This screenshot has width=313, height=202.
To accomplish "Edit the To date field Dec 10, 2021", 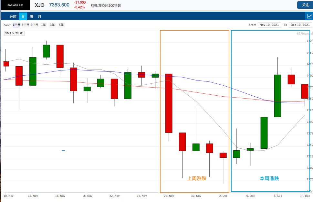I will (x=300, y=25).
